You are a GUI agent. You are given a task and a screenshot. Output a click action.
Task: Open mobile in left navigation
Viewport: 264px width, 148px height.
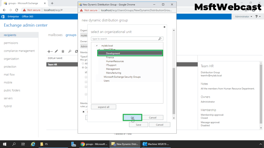click(8, 82)
